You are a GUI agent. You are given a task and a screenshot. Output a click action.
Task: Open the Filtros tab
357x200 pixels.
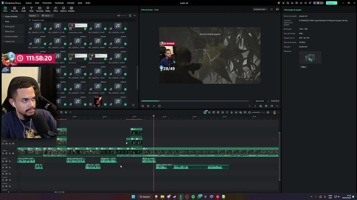click(x=56, y=9)
